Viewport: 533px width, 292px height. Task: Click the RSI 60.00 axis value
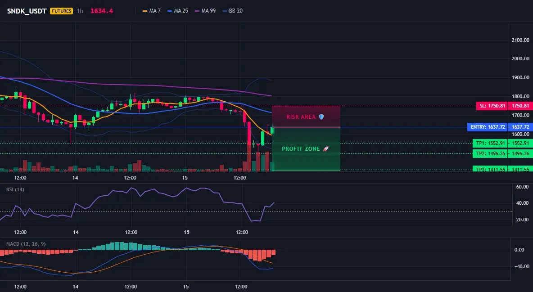[x=522, y=187]
